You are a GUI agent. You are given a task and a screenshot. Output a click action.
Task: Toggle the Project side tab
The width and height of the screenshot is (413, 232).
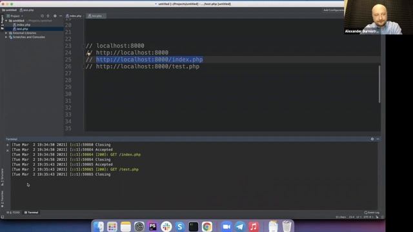point(3,22)
